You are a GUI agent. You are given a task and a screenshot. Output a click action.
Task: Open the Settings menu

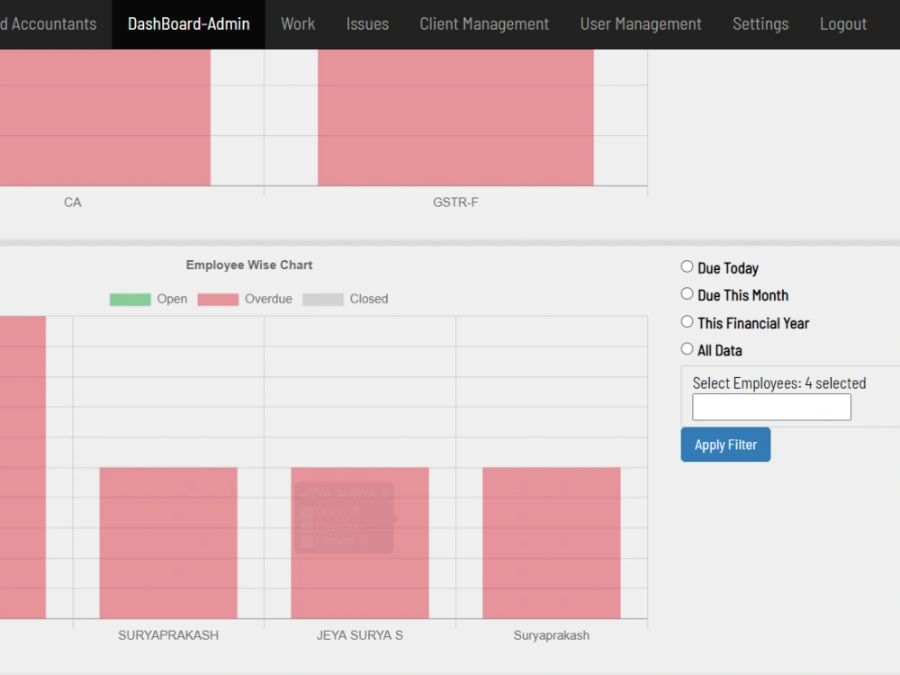tap(760, 24)
